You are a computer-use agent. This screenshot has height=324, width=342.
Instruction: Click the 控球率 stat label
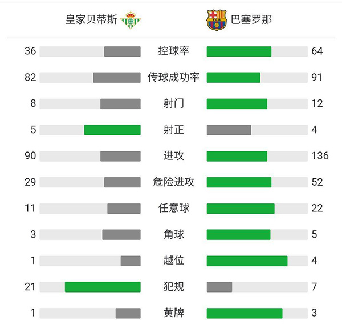tap(173, 51)
